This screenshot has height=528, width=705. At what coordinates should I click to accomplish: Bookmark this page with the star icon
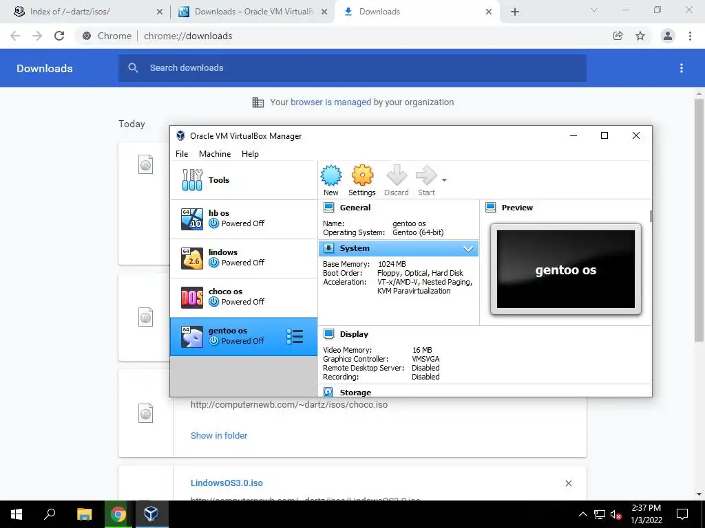coord(640,36)
